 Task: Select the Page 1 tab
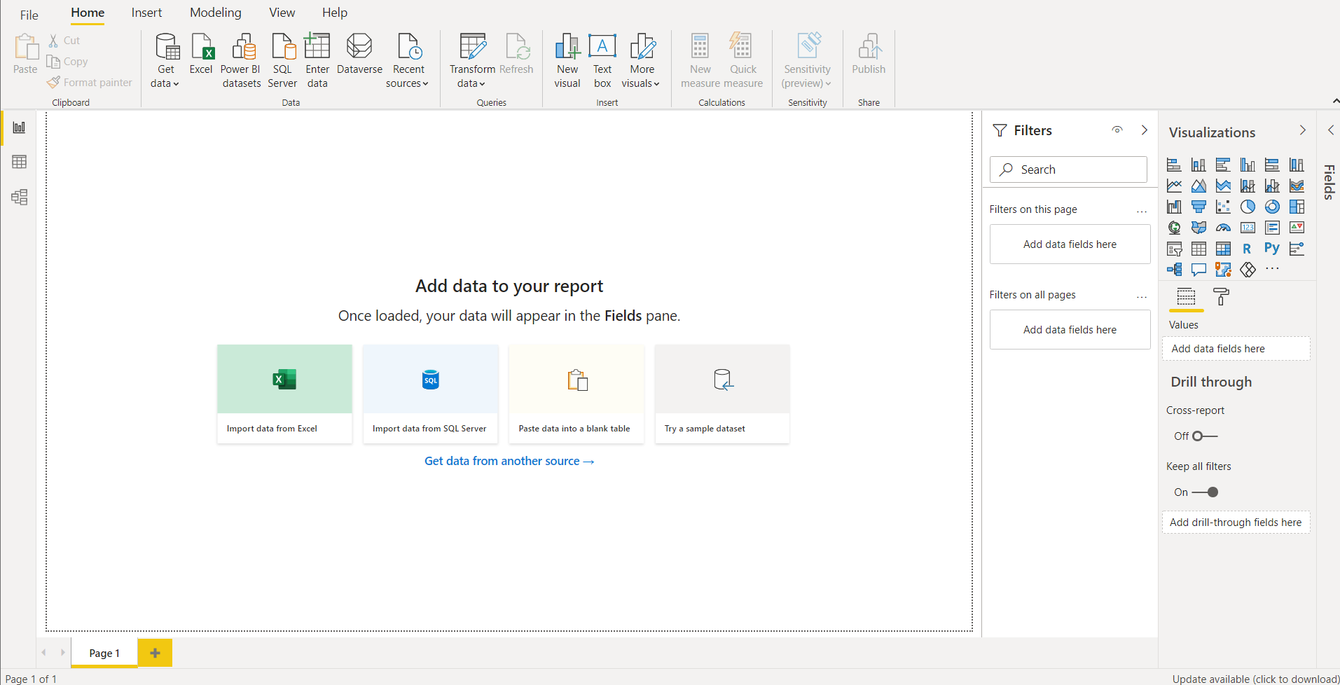coord(104,653)
